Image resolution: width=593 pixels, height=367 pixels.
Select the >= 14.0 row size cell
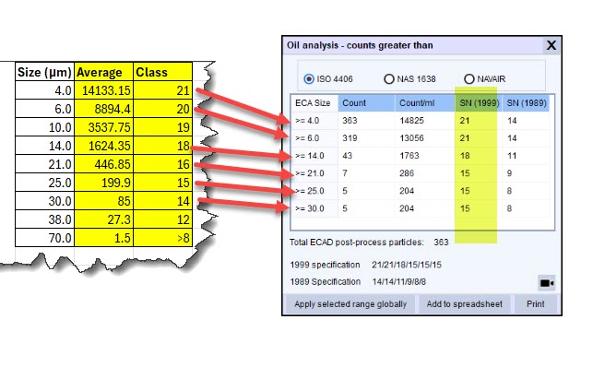314,156
